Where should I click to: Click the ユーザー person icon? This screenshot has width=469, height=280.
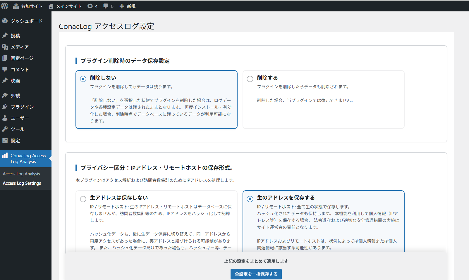5,118
